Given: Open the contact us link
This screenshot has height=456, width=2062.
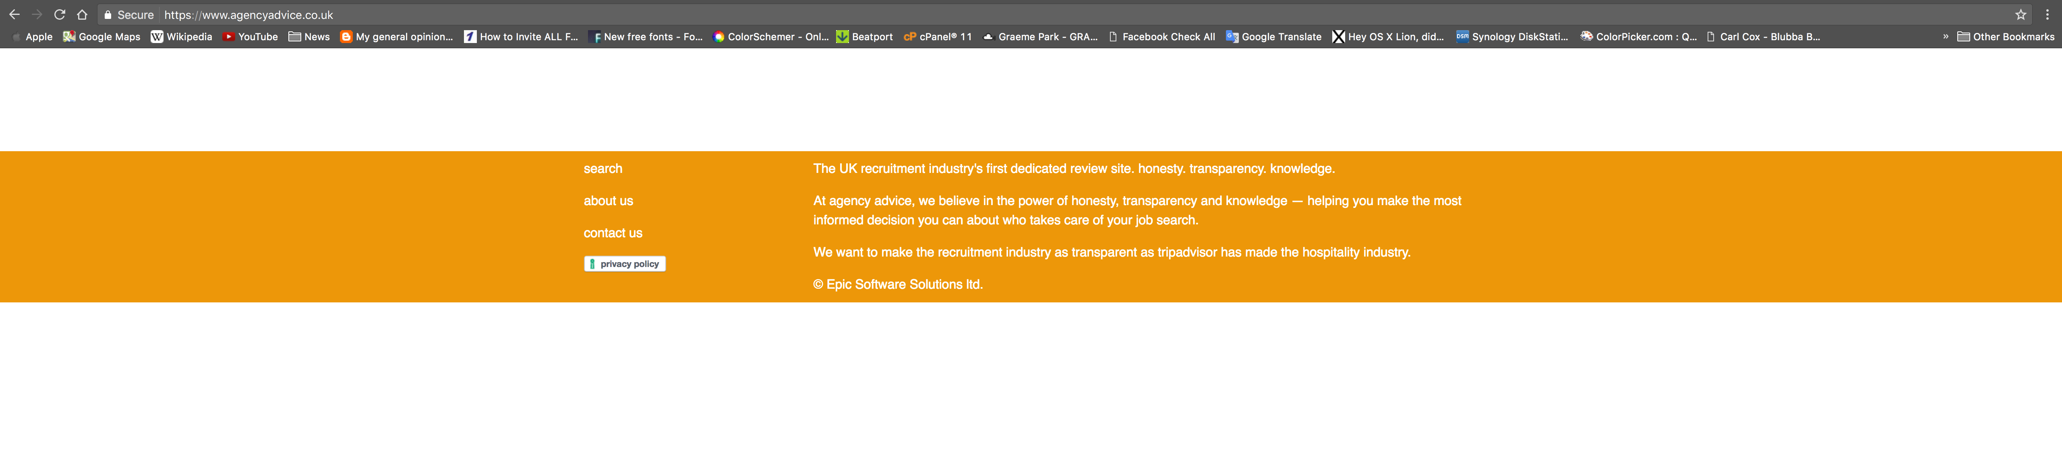Looking at the screenshot, I should [612, 232].
